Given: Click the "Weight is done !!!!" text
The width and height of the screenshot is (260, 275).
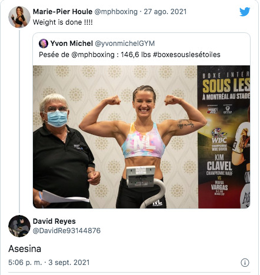Looking at the screenshot, I should pyautogui.click(x=62, y=22).
